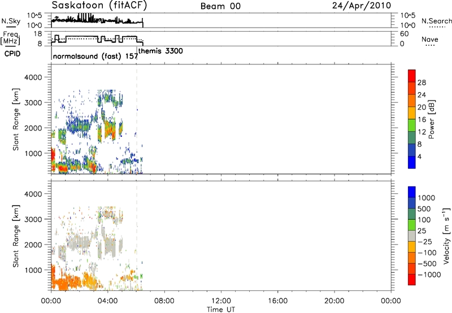Screen dimensions: 452x313
Task: Click the gray segment of velocity colorbar
Action: point(412,236)
